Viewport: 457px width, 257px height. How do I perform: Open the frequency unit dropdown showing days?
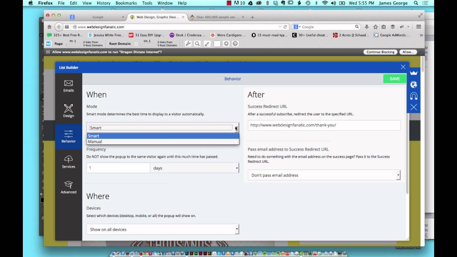point(194,168)
